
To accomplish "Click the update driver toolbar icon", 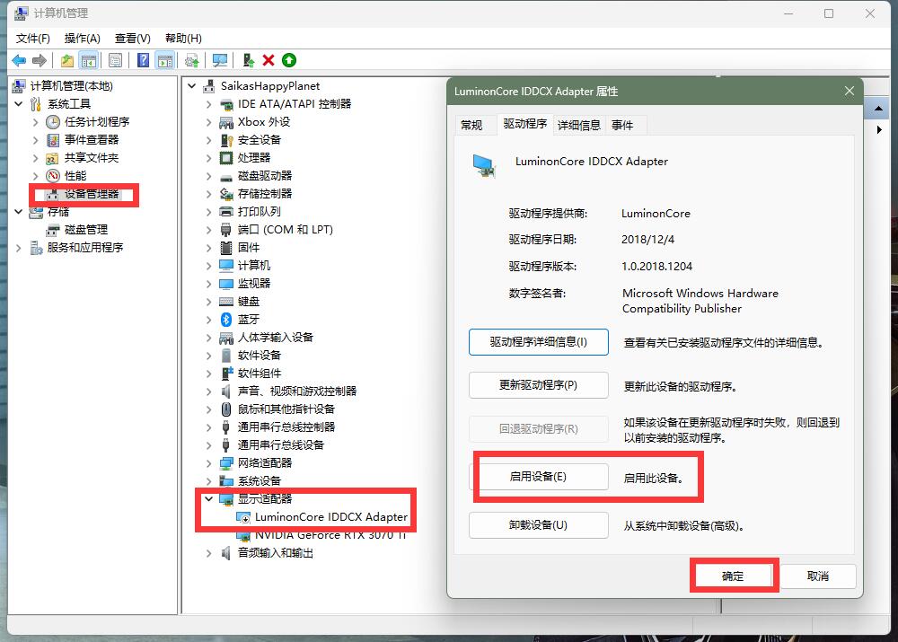I will (x=191, y=59).
